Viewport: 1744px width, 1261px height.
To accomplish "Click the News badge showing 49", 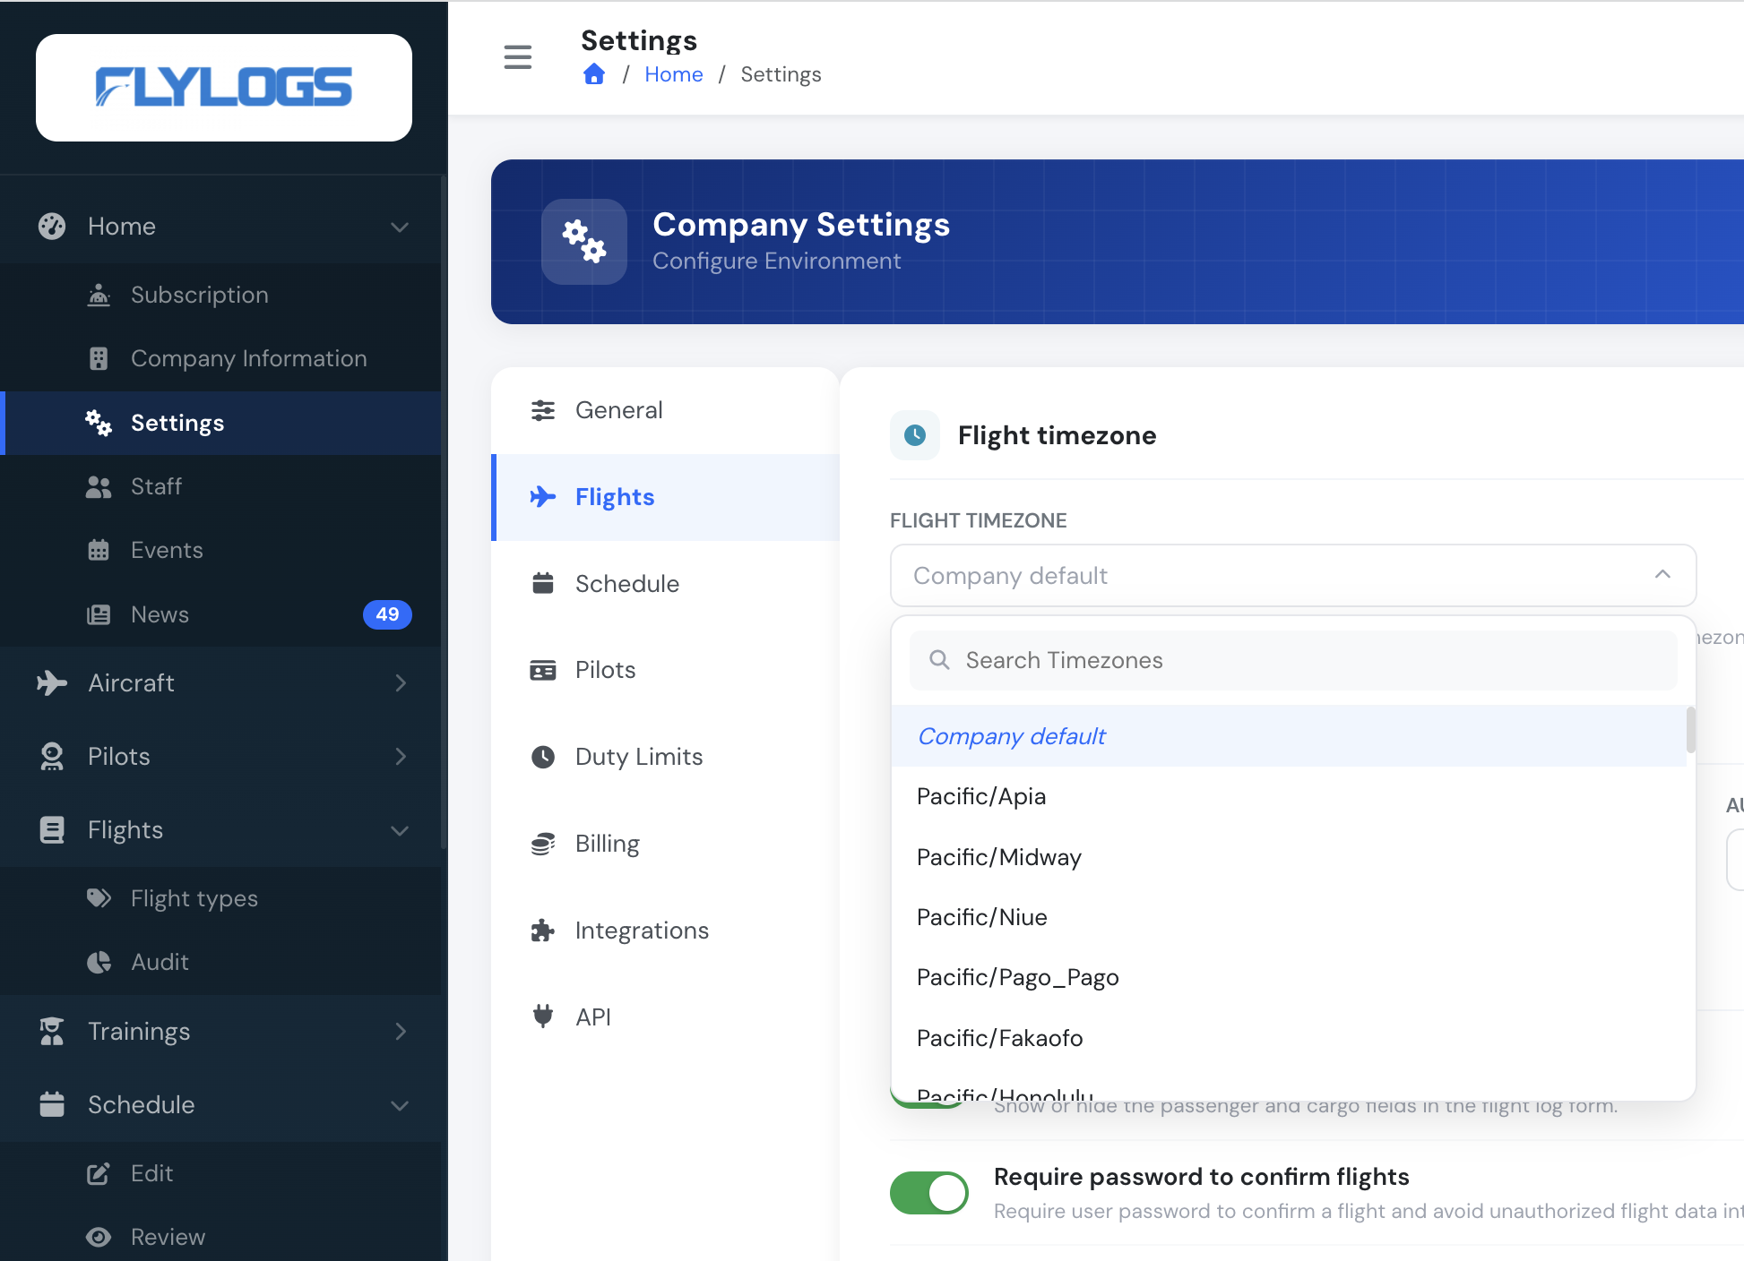I will 387,614.
